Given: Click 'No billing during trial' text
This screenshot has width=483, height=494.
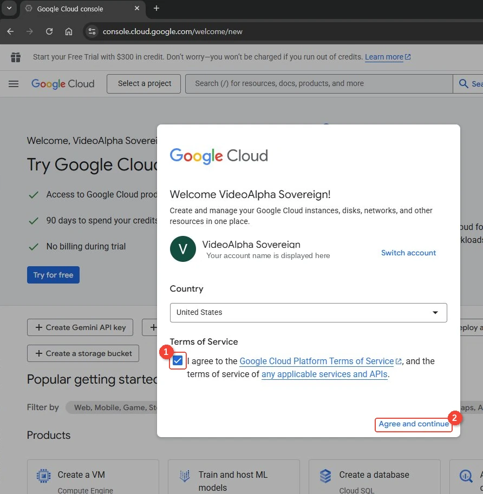Looking at the screenshot, I should point(86,246).
